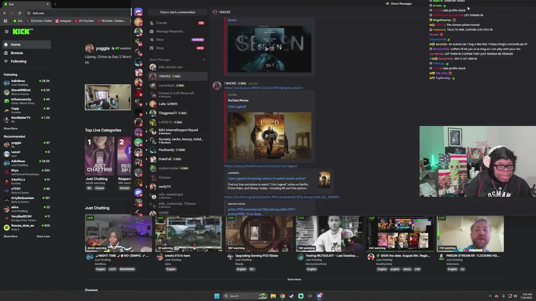Open the Just Chatting category card

pyautogui.click(x=99, y=156)
